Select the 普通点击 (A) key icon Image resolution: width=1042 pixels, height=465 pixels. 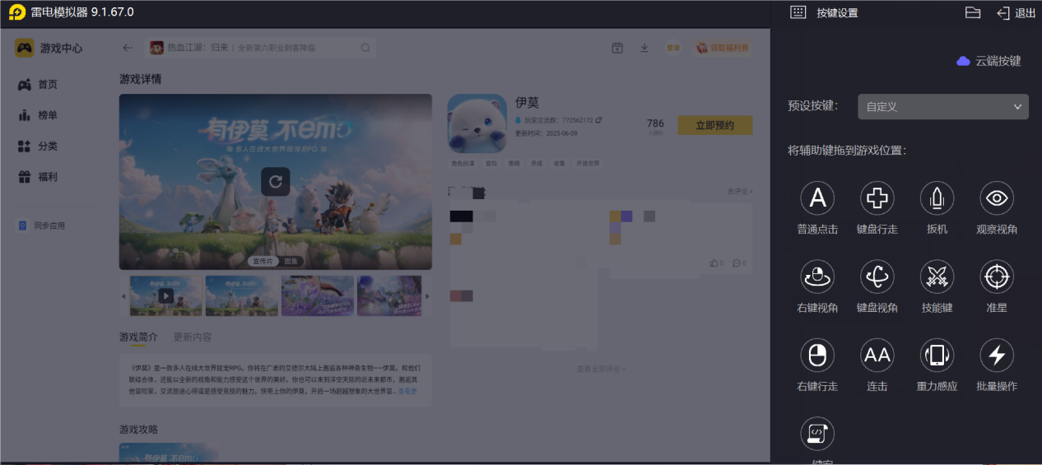(x=817, y=198)
